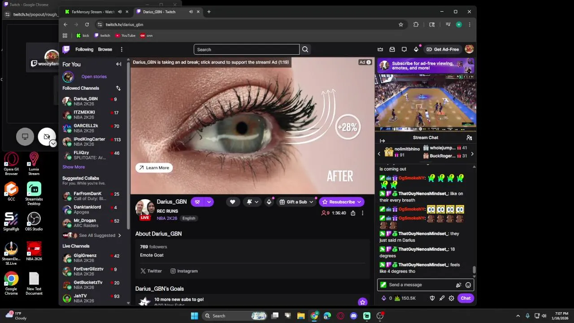Expand the Resubscribe dropdown arrow
The height and width of the screenshot is (323, 574).
coord(359,202)
